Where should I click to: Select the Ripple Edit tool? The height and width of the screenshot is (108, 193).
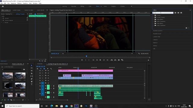click(32, 71)
